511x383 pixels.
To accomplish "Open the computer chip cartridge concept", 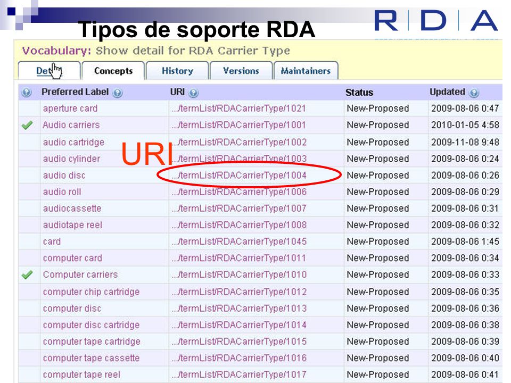I will (91, 292).
